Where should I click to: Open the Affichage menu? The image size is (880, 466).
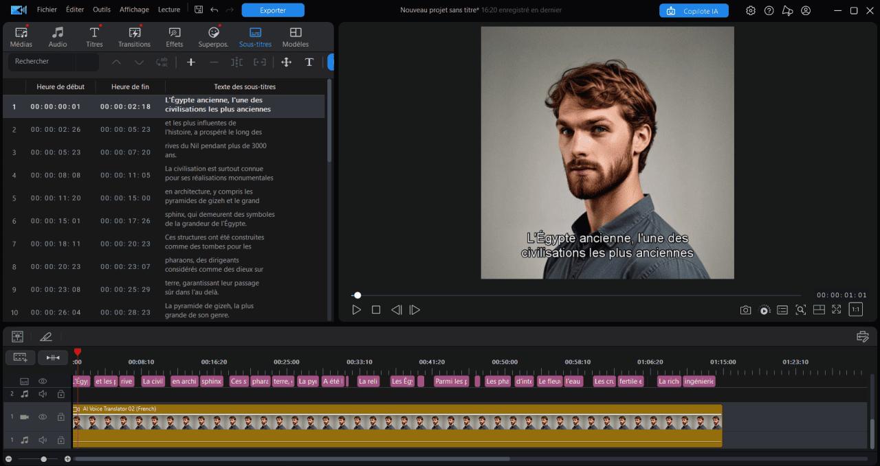click(134, 10)
